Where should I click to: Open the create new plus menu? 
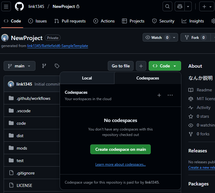(x=207, y=6)
